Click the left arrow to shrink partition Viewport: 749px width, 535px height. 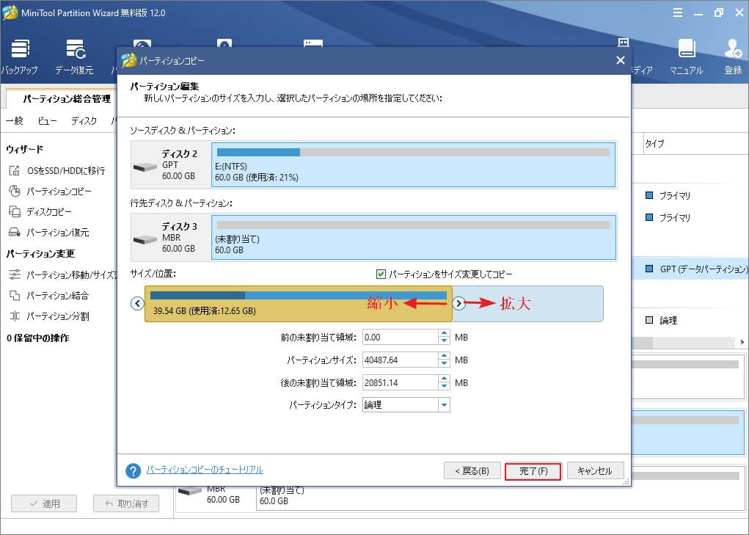137,302
